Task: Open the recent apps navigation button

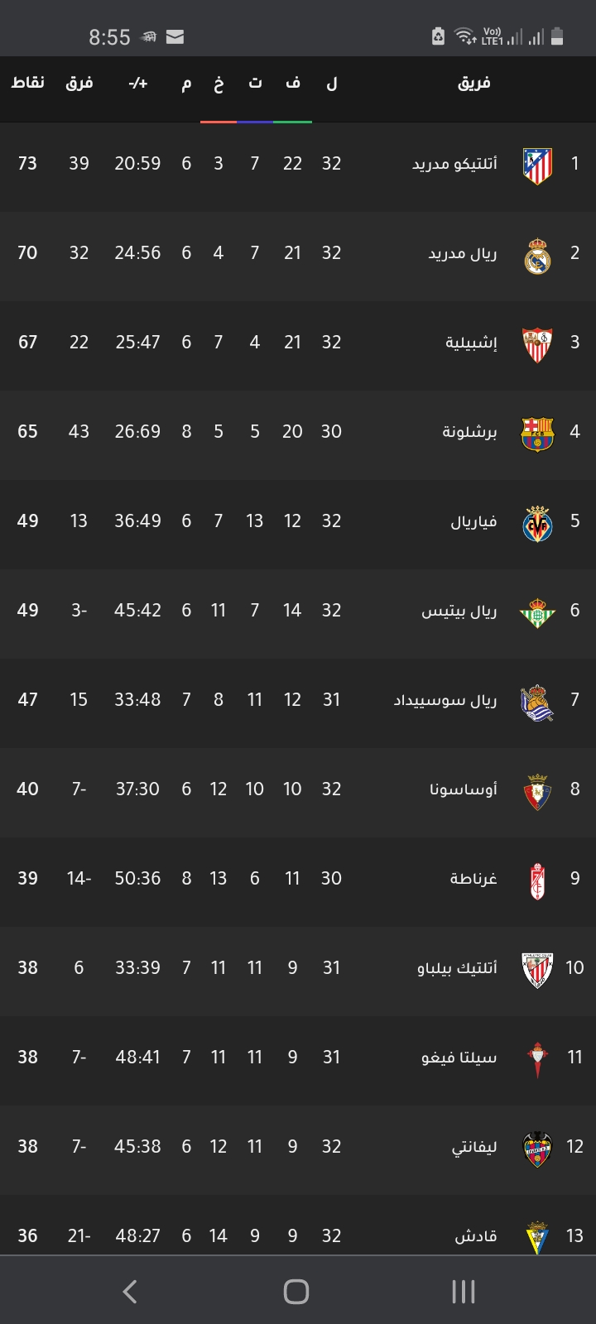Action: (463, 1291)
